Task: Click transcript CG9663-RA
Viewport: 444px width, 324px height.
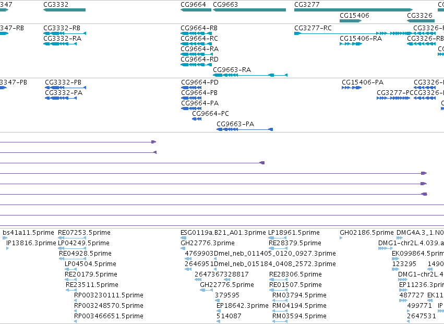Action: [x=250, y=75]
